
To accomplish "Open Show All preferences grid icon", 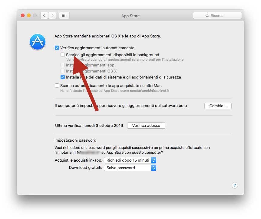I will pyautogui.click(x=64, y=15).
